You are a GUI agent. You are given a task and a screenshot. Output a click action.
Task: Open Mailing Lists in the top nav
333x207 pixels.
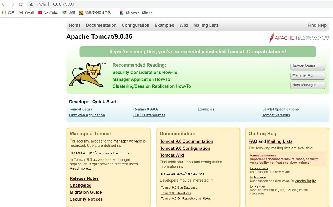tap(206, 25)
